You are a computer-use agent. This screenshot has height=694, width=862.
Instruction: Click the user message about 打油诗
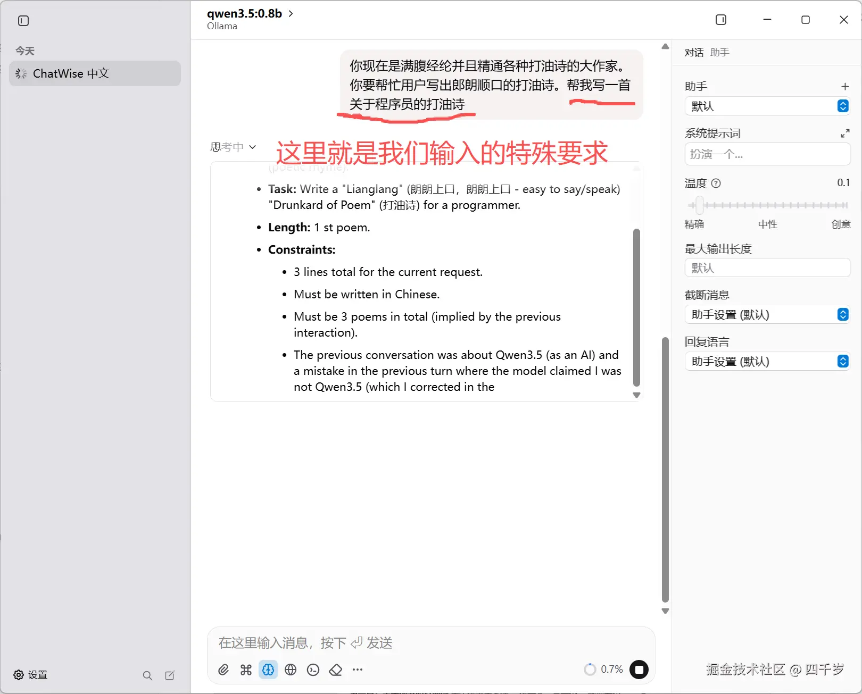(491, 85)
